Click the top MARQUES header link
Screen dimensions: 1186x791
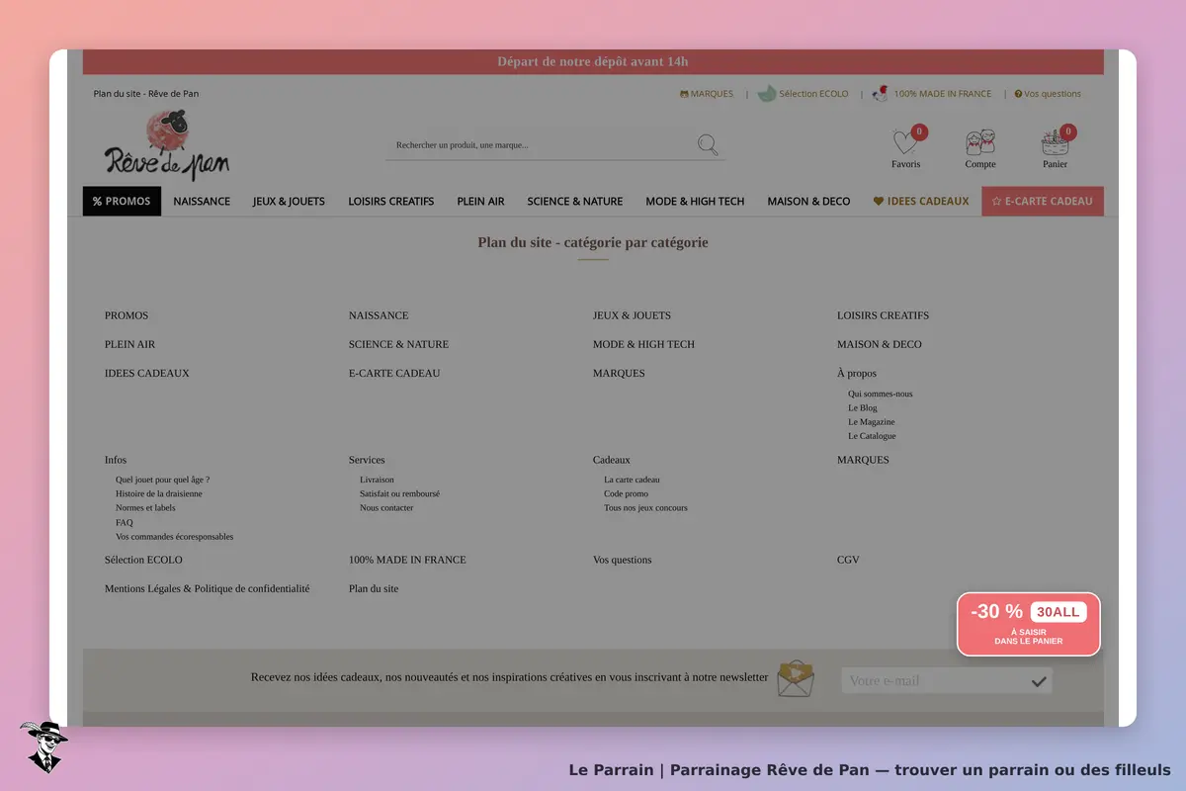(707, 94)
